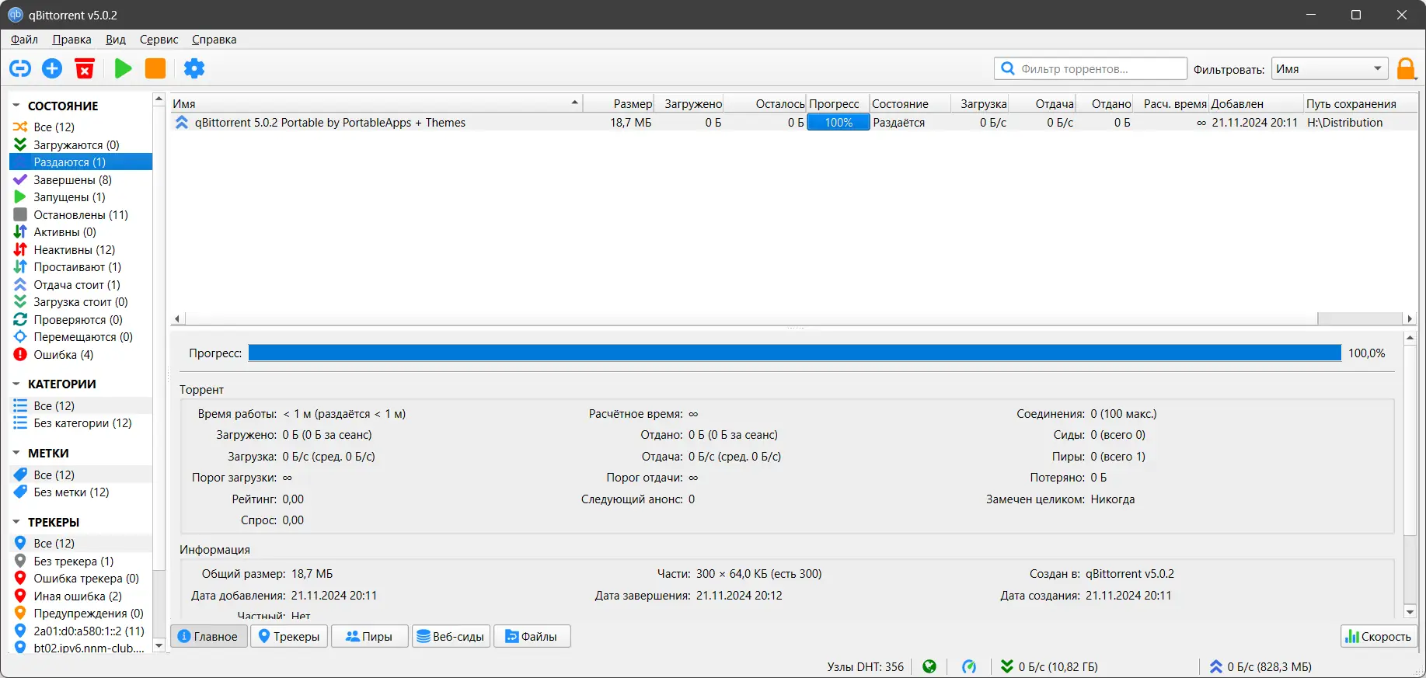Click 'Узлы DHT: 356' in the status bar
This screenshot has height=678, width=1426.
click(866, 666)
